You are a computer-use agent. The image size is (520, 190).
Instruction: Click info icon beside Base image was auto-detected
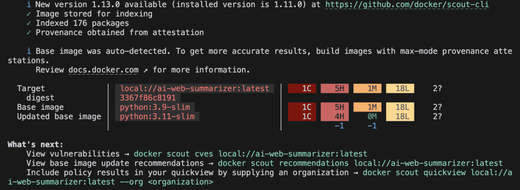[x=29, y=51]
